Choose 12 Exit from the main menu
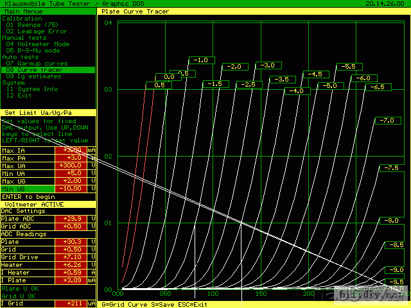411x308 pixels. pos(22,96)
